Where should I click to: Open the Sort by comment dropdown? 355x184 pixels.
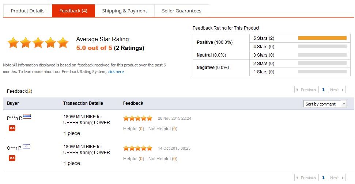coord(325,104)
